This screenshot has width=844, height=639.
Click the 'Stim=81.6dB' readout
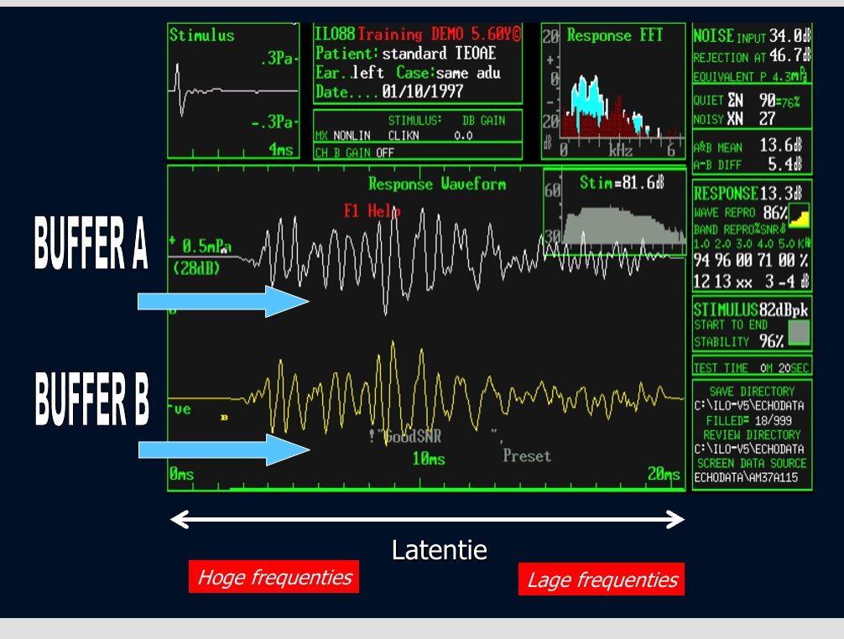[x=622, y=183]
